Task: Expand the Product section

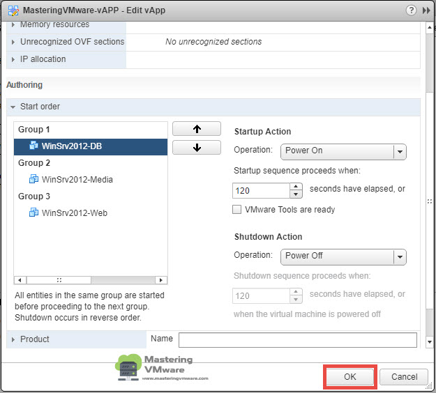Action: (x=13, y=339)
